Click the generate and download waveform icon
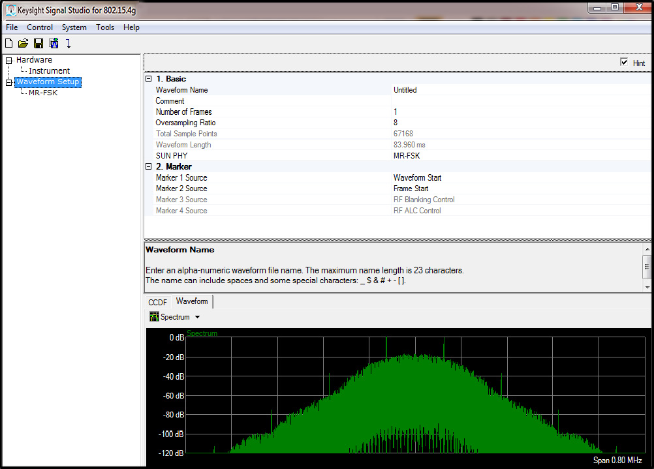 click(x=53, y=43)
